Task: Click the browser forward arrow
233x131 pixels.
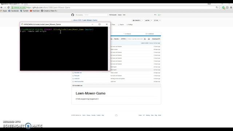Action: pyautogui.click(x=5, y=7)
